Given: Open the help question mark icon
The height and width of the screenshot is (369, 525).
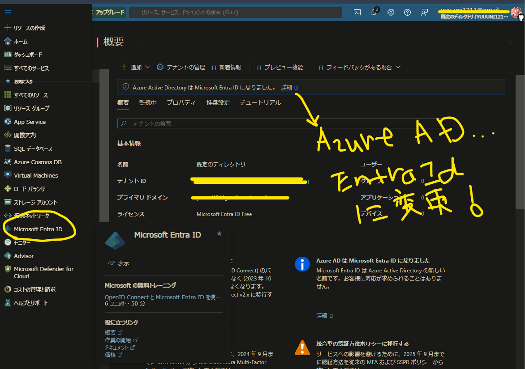Looking at the screenshot, I should point(408,13).
